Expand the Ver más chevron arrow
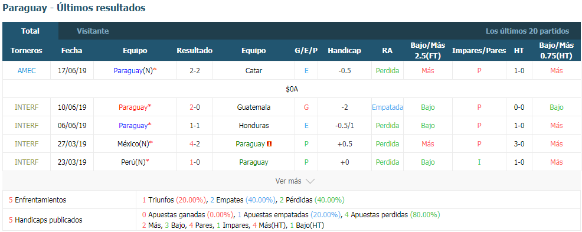 (x=310, y=181)
